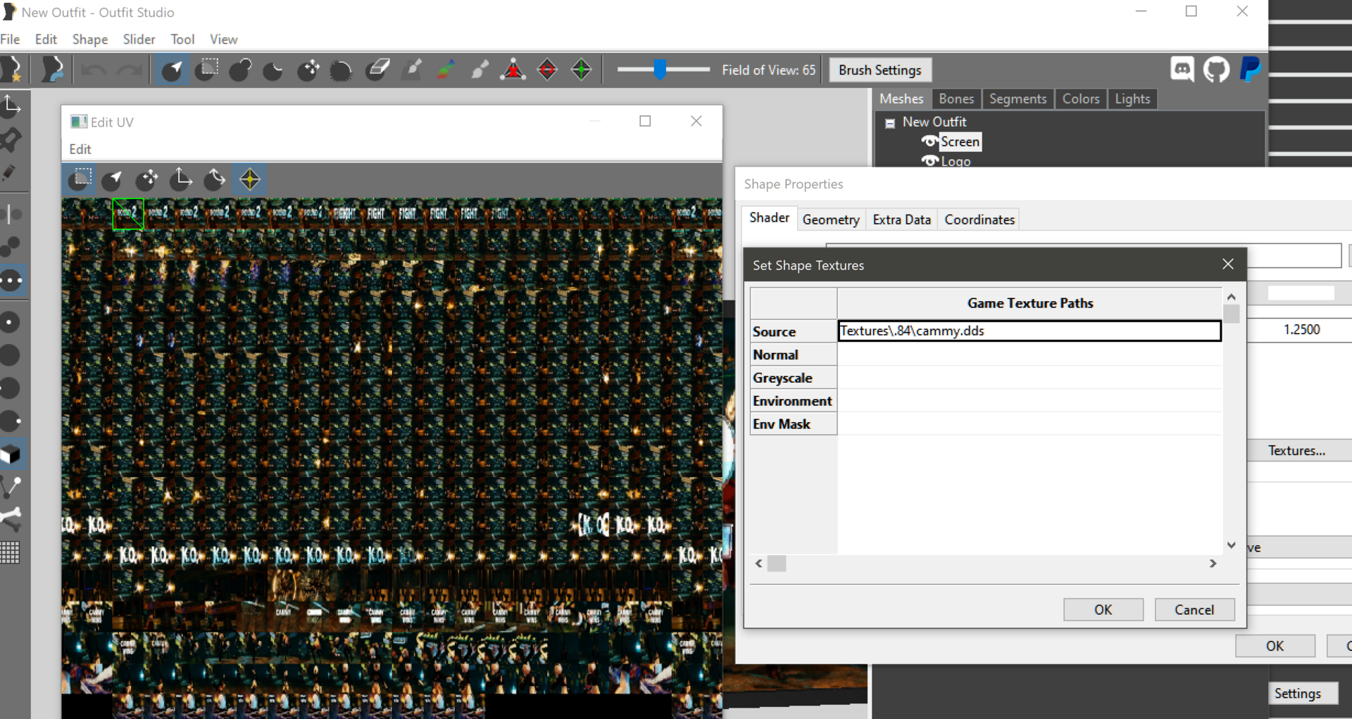Click the Field of View slider handle
Image resolution: width=1352 pixels, height=719 pixels.
click(x=660, y=70)
